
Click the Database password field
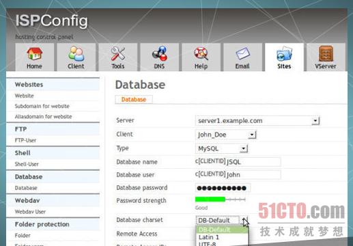point(223,188)
